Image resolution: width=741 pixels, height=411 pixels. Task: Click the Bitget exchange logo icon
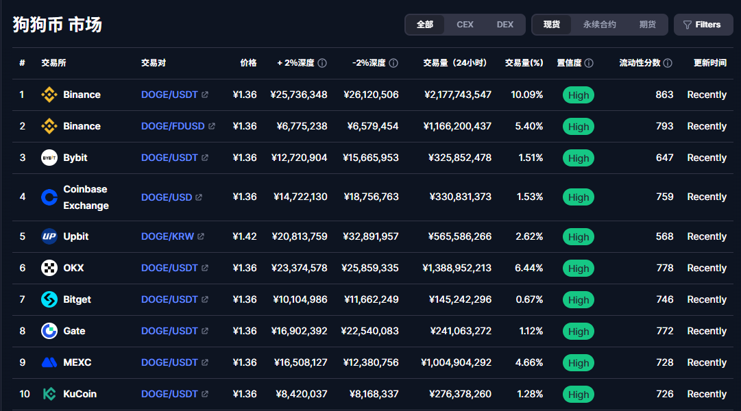pyautogui.click(x=49, y=299)
